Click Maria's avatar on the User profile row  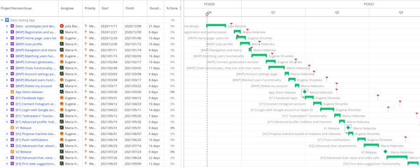pos(62,44)
